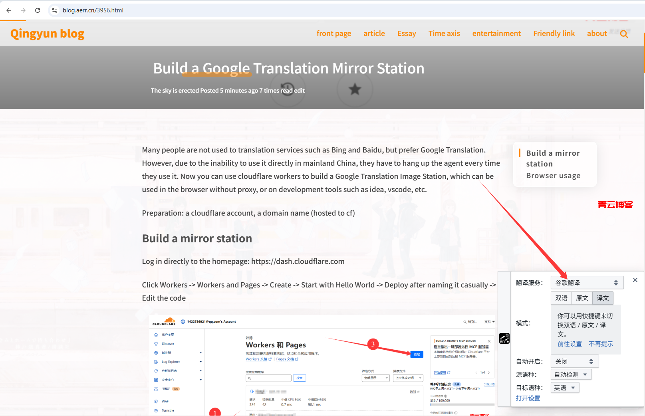
Task: Focus the address bar showing blog.aerr.cn/3956.html
Action: [x=351, y=10]
